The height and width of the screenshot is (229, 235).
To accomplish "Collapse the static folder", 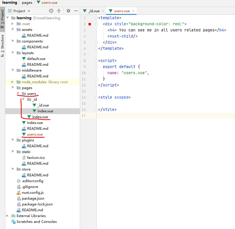I will [x=13, y=152].
